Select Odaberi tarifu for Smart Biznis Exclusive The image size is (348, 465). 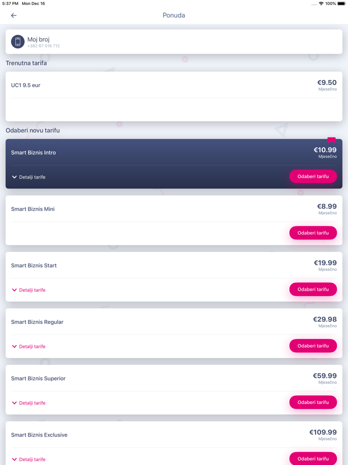(313, 458)
